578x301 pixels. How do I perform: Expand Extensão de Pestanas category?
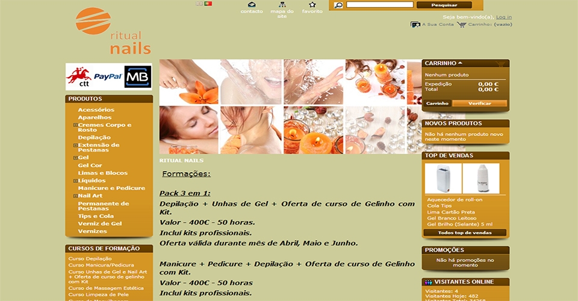click(x=75, y=145)
